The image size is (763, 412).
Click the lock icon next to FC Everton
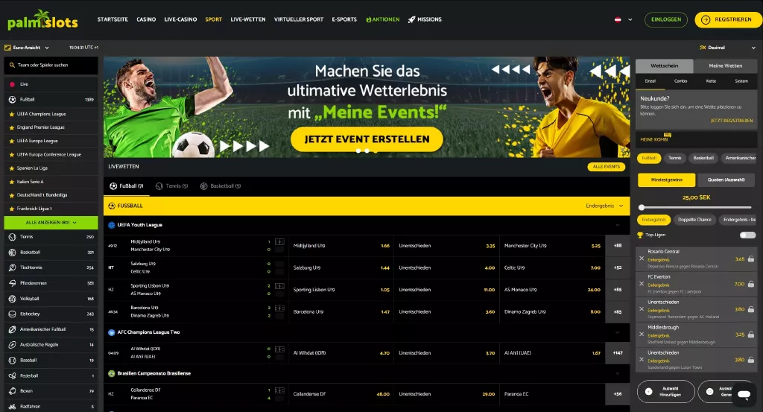(x=751, y=284)
